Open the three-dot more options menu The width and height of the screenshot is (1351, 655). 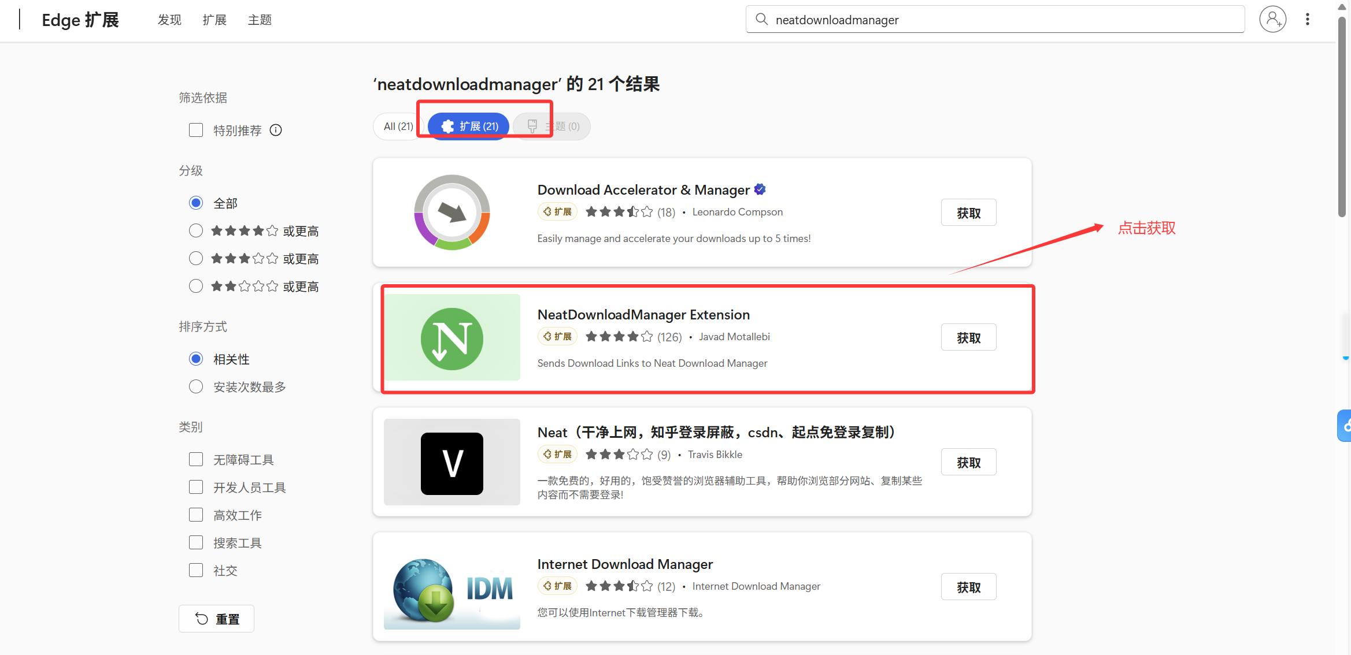pos(1307,20)
